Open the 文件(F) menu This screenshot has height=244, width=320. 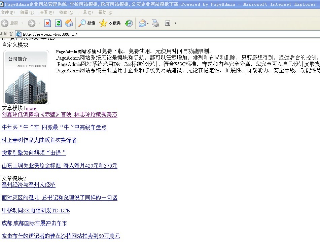coord(7,12)
